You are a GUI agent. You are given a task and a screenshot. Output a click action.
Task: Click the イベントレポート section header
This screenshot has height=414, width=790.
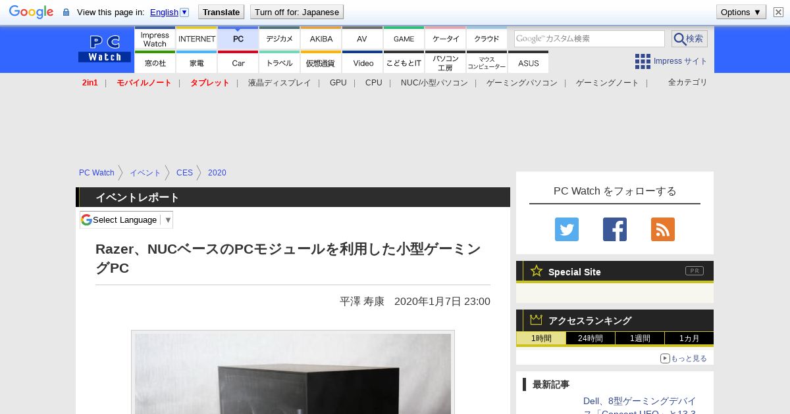293,197
